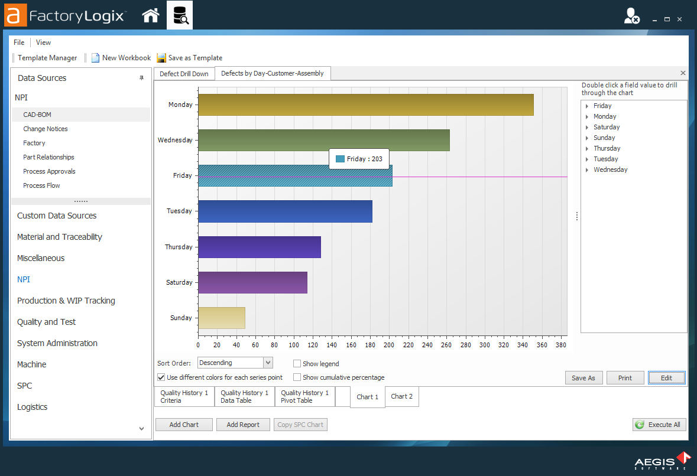Open the FactoryLogix home screen icon
Viewport: 697px width, 476px height.
click(x=151, y=15)
